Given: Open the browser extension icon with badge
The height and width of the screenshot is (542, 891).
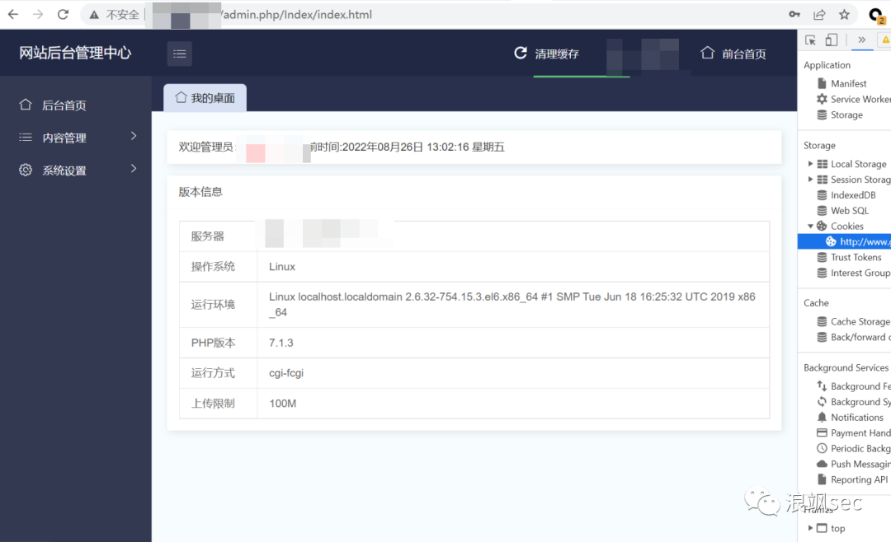Looking at the screenshot, I should tap(877, 16).
